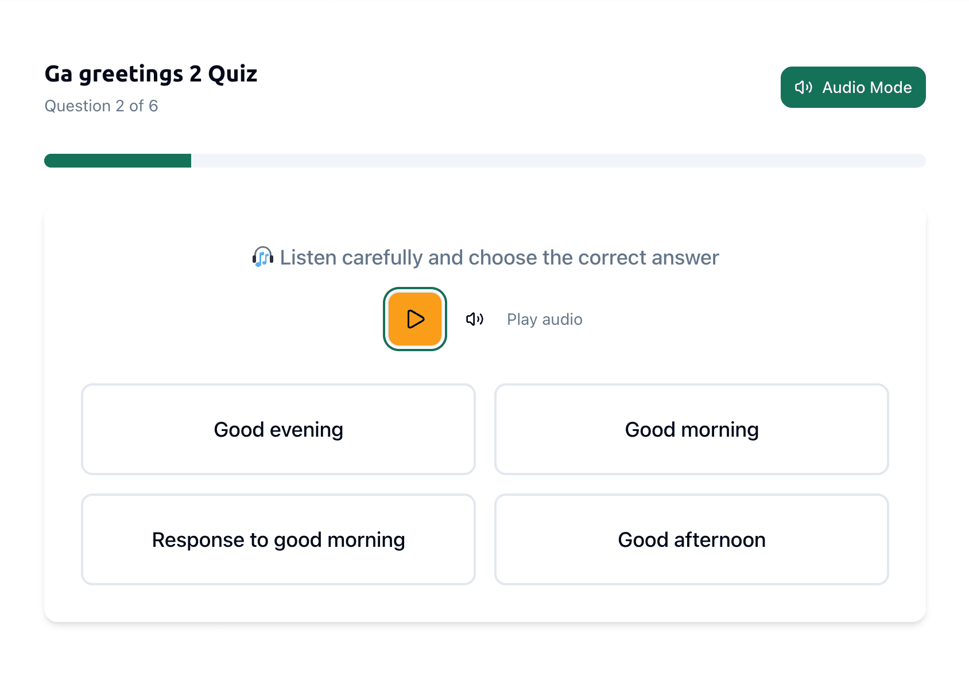Click the "Listen carefully" instruction text
The height and width of the screenshot is (684, 969).
(499, 258)
